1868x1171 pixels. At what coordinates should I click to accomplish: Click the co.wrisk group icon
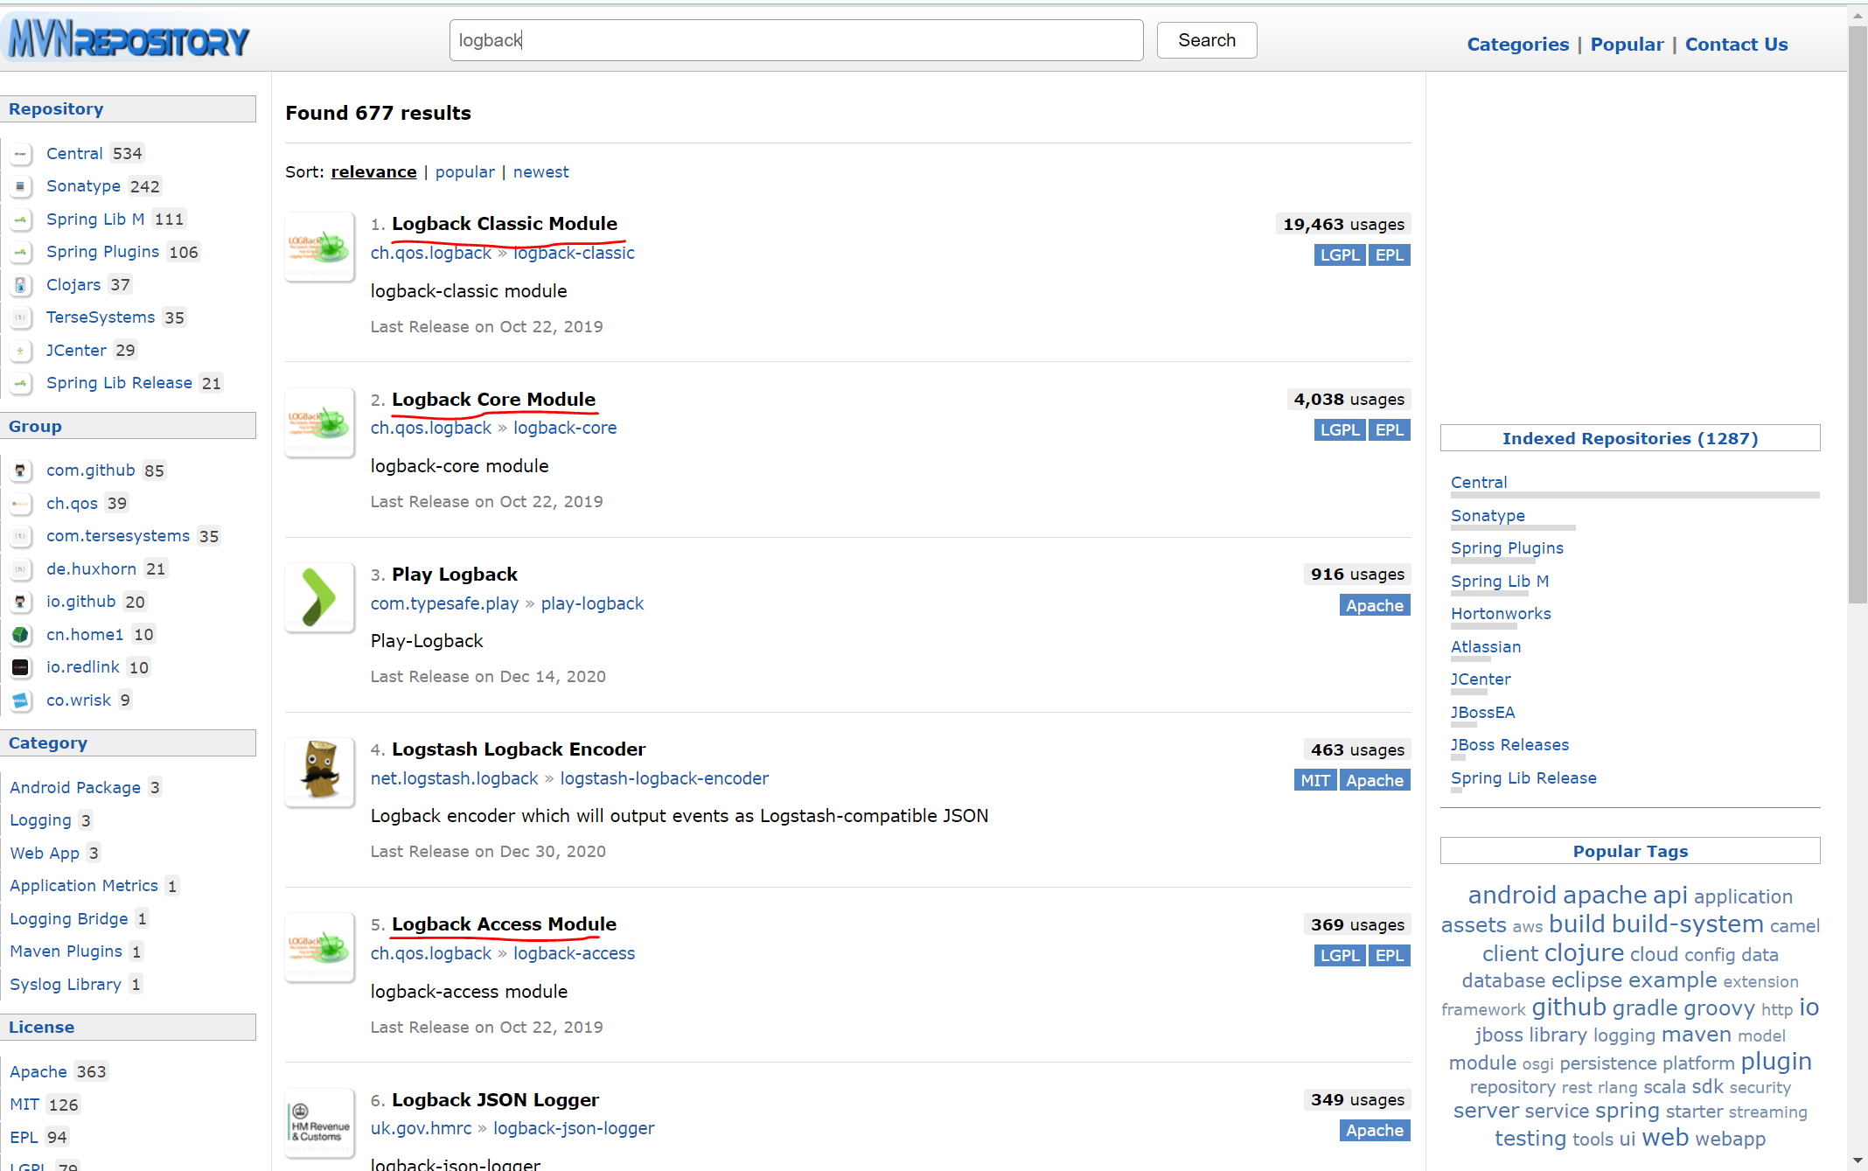click(21, 701)
